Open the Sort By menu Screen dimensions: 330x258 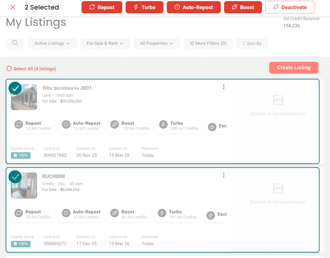(x=252, y=43)
